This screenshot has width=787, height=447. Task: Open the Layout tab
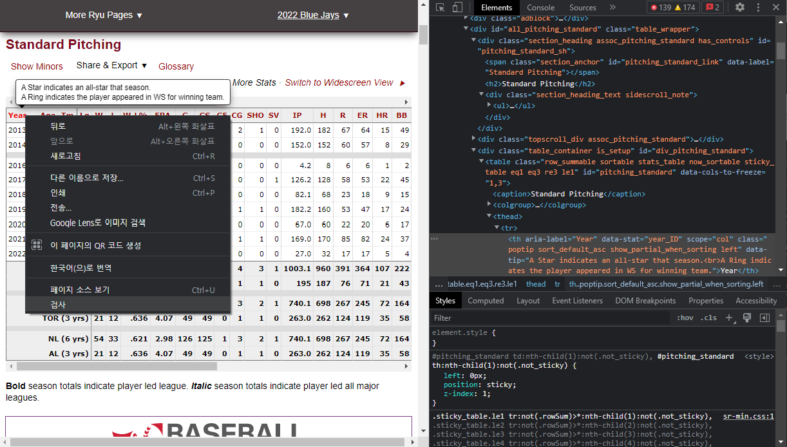pyautogui.click(x=528, y=301)
